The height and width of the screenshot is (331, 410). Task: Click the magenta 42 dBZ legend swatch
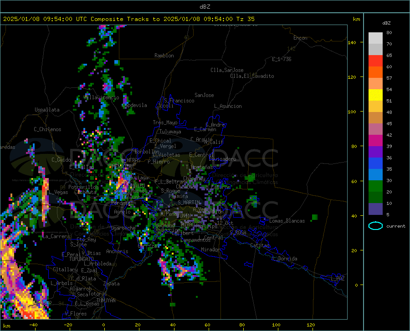(375, 141)
